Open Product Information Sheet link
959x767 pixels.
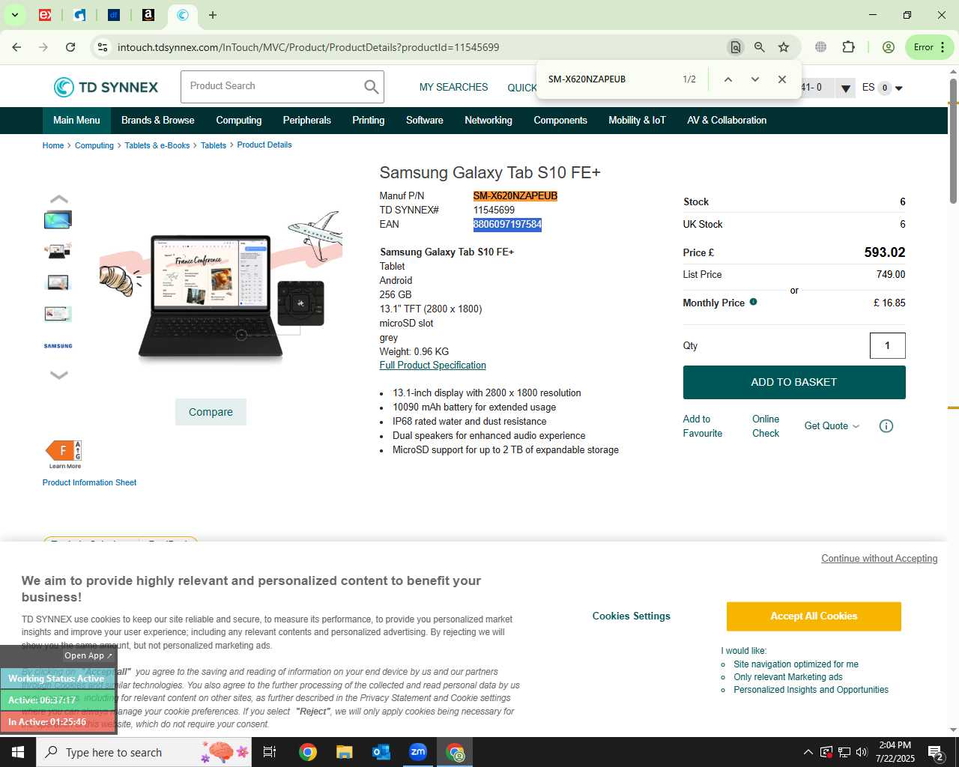click(x=89, y=483)
